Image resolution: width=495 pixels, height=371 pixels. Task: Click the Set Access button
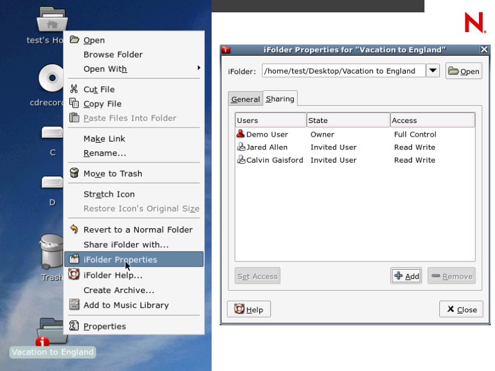click(x=257, y=276)
